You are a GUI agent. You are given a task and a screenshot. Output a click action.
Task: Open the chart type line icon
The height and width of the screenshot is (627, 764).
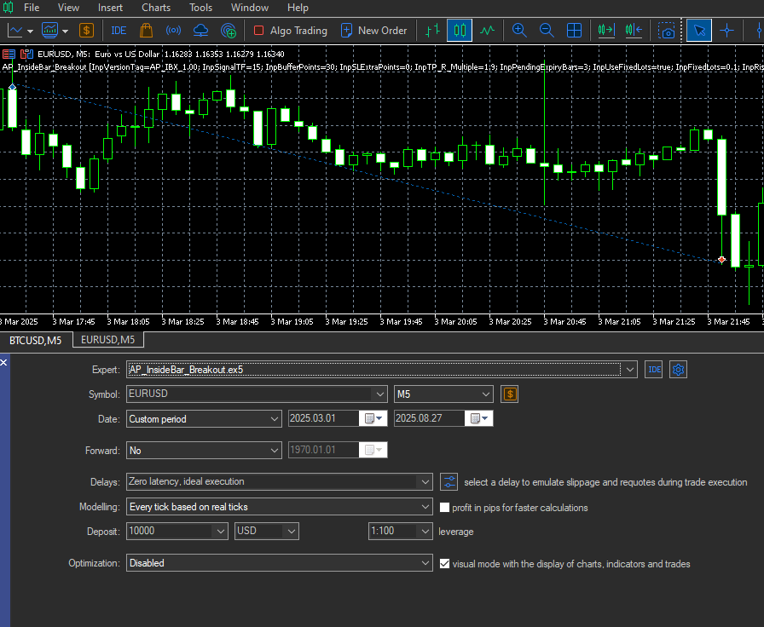coord(15,31)
